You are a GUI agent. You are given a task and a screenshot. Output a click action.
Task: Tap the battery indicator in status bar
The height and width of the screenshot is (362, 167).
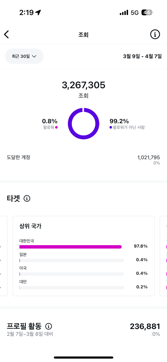tap(147, 13)
